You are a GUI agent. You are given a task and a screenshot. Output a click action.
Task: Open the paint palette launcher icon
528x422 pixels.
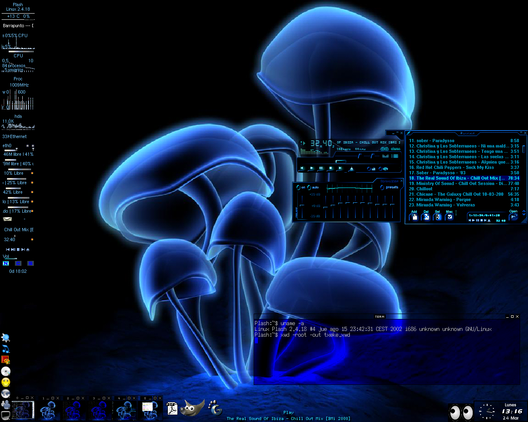6,360
